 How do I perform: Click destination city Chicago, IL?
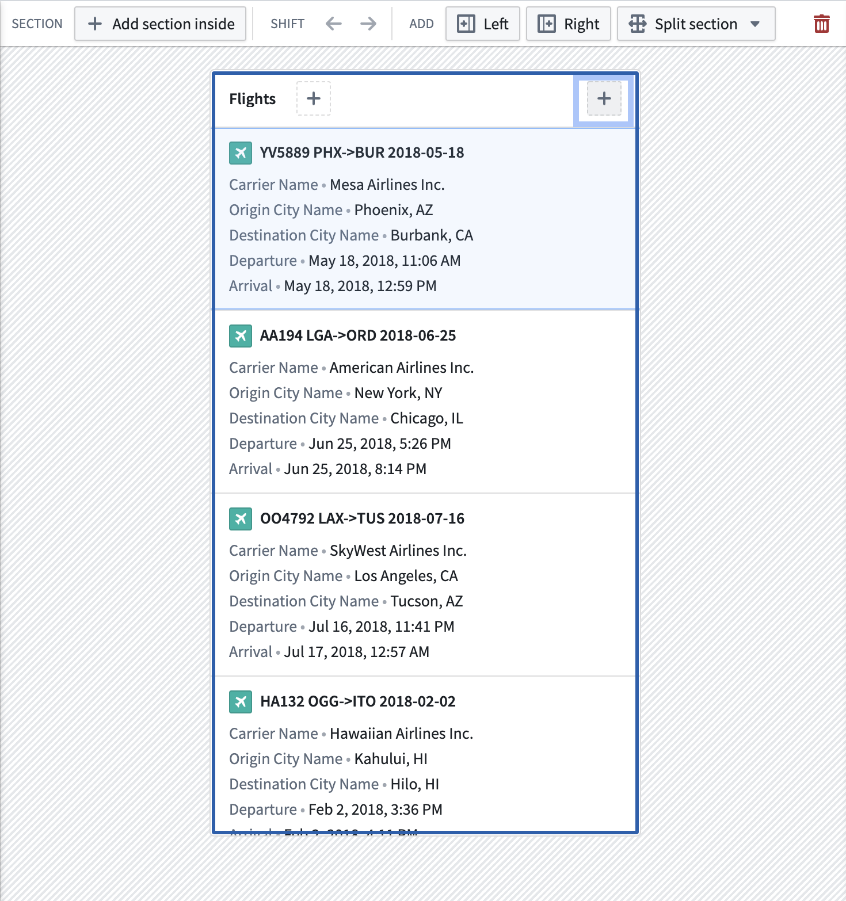click(427, 418)
